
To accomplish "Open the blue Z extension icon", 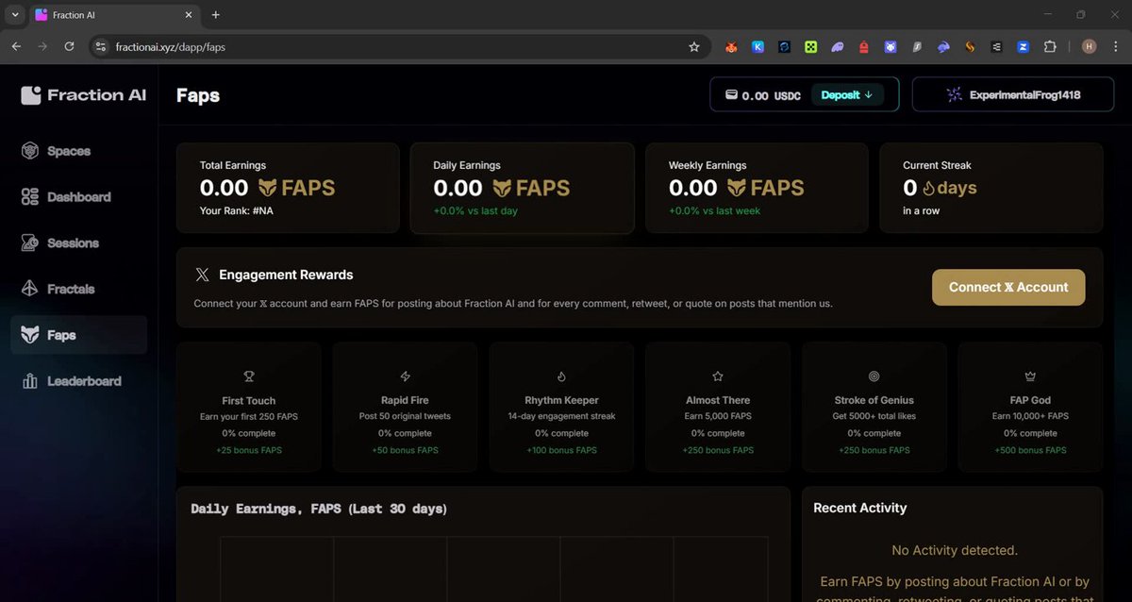I will pyautogui.click(x=1023, y=46).
